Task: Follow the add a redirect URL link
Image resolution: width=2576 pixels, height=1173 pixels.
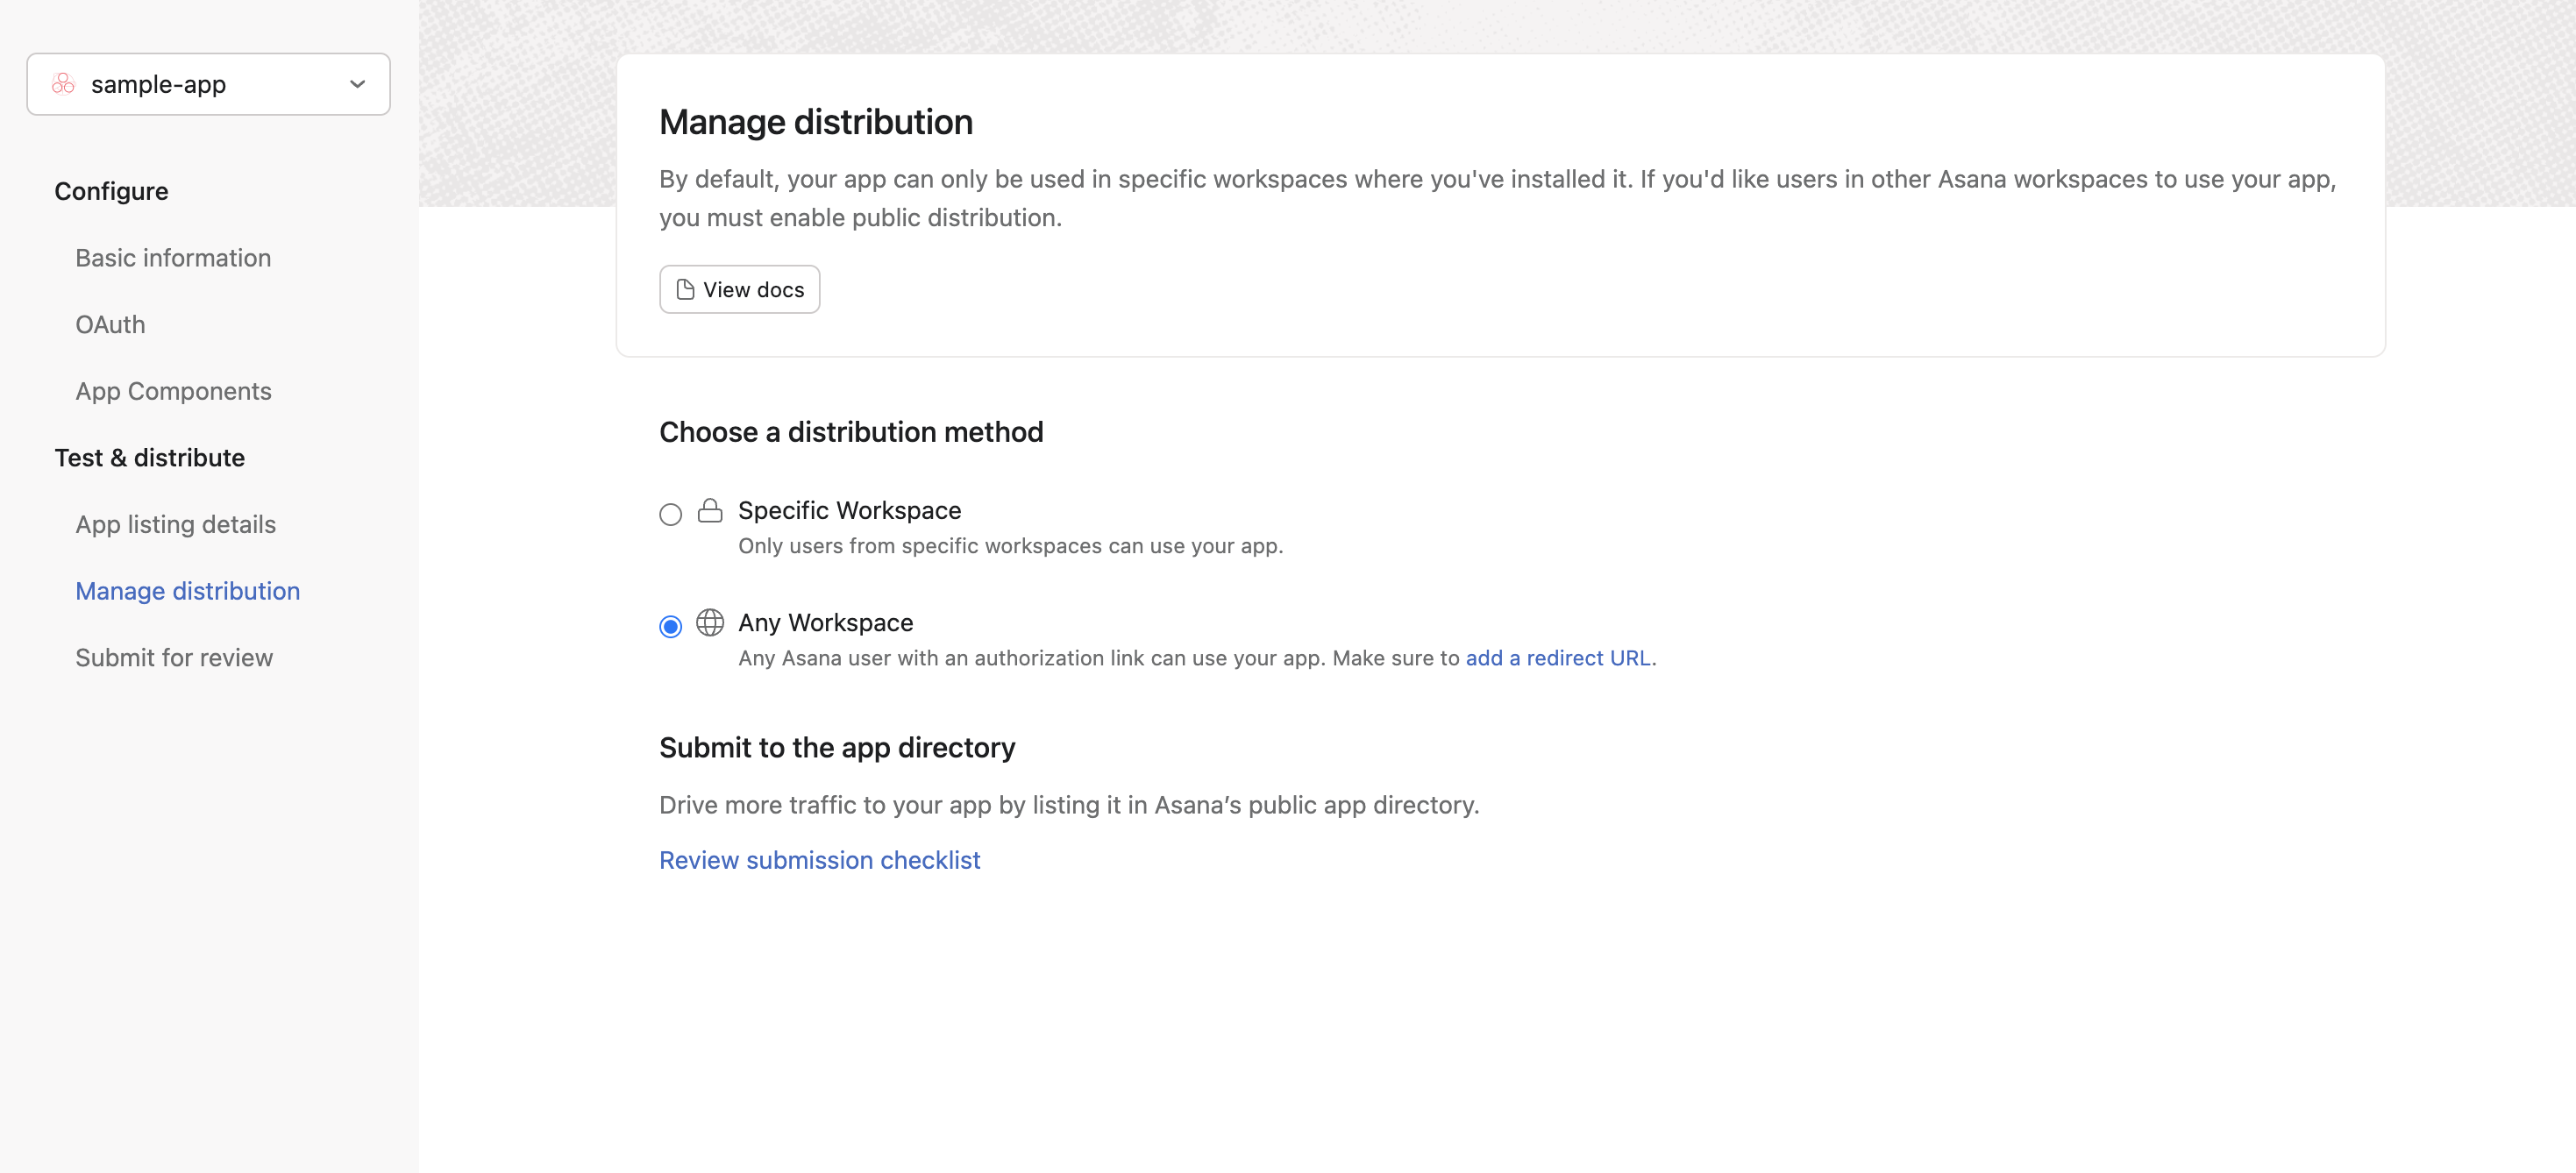Action: pos(1557,658)
